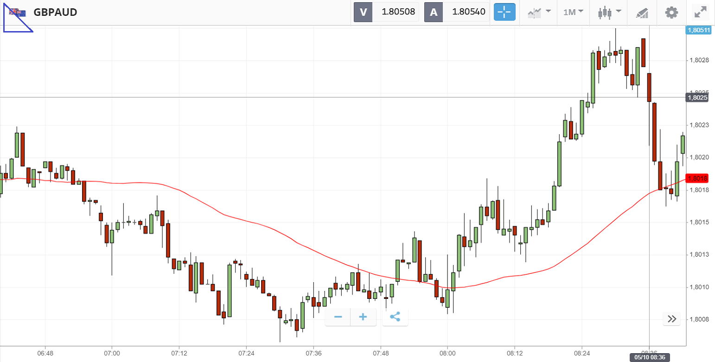This screenshot has width=715, height=362.
Task: Click the red 1,8018 moving average label
Action: tap(697, 179)
